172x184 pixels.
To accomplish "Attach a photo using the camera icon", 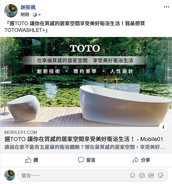I will tap(142, 175).
